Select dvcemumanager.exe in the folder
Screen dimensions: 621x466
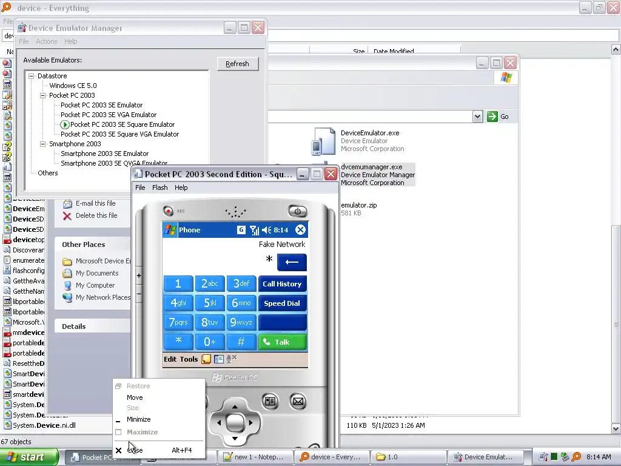378,175
